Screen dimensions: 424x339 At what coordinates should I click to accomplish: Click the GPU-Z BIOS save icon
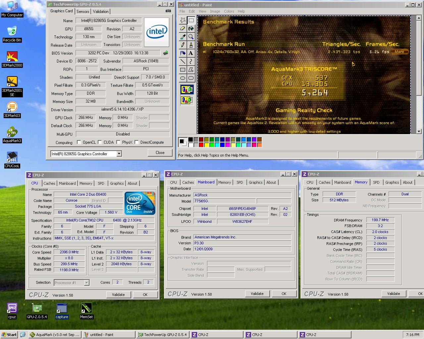(x=166, y=53)
